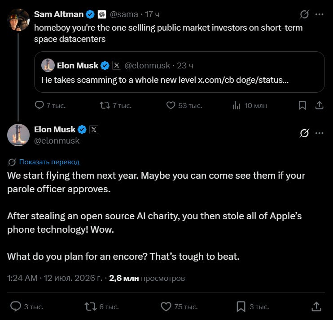Reply to Elon Musk's tweet
Screen dimensions: 333x320
pos(16,306)
